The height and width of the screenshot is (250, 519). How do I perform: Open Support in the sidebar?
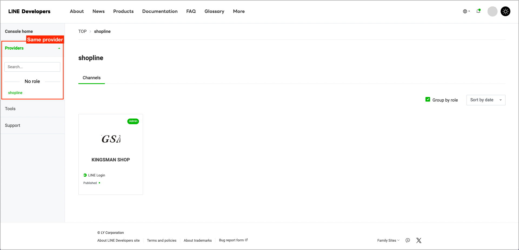(x=32, y=126)
